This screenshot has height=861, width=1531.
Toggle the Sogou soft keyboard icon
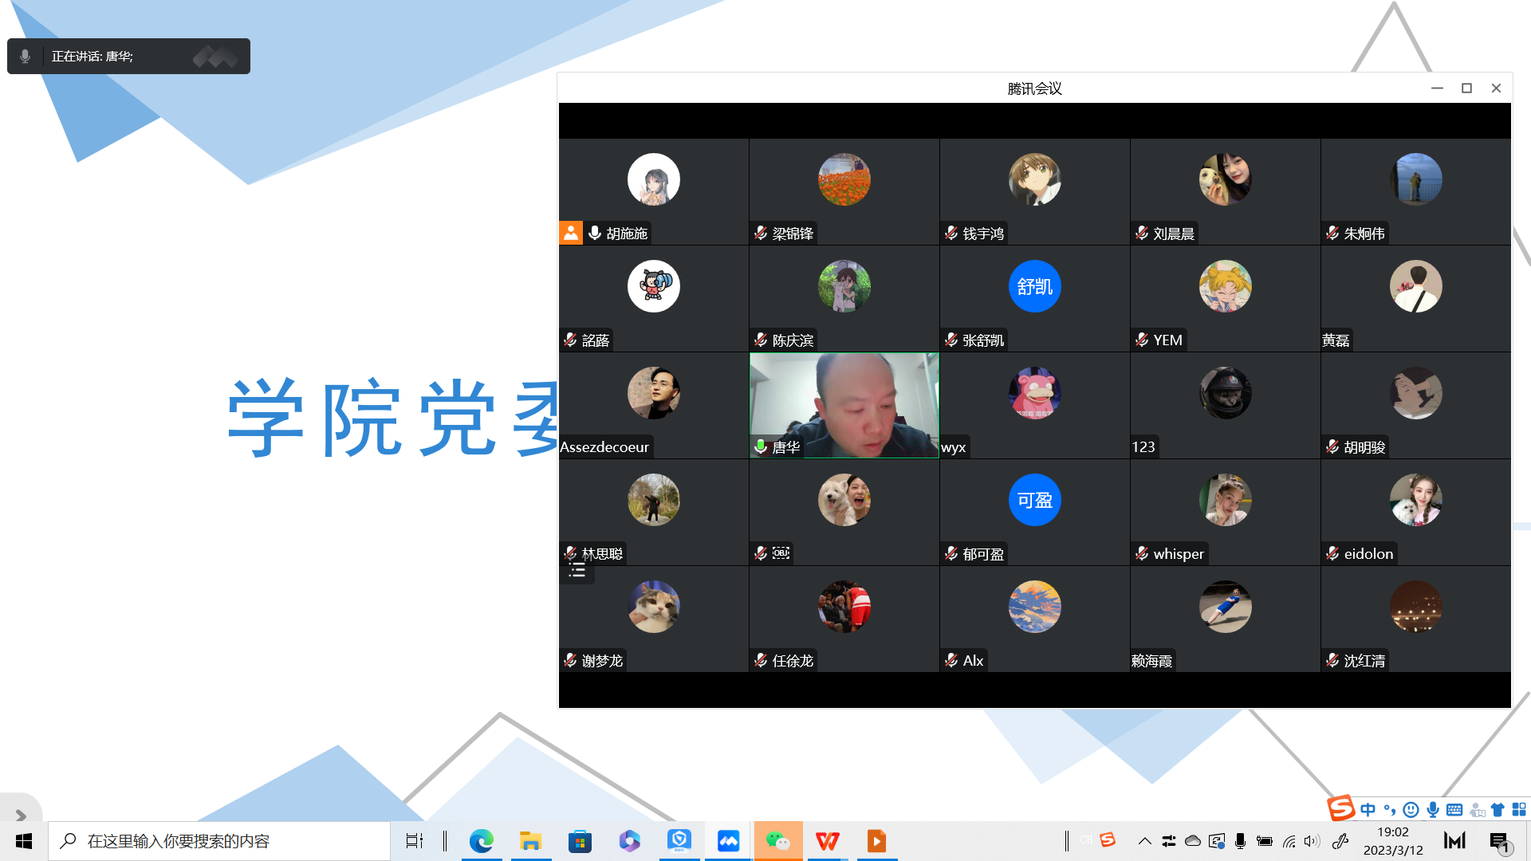(x=1454, y=810)
